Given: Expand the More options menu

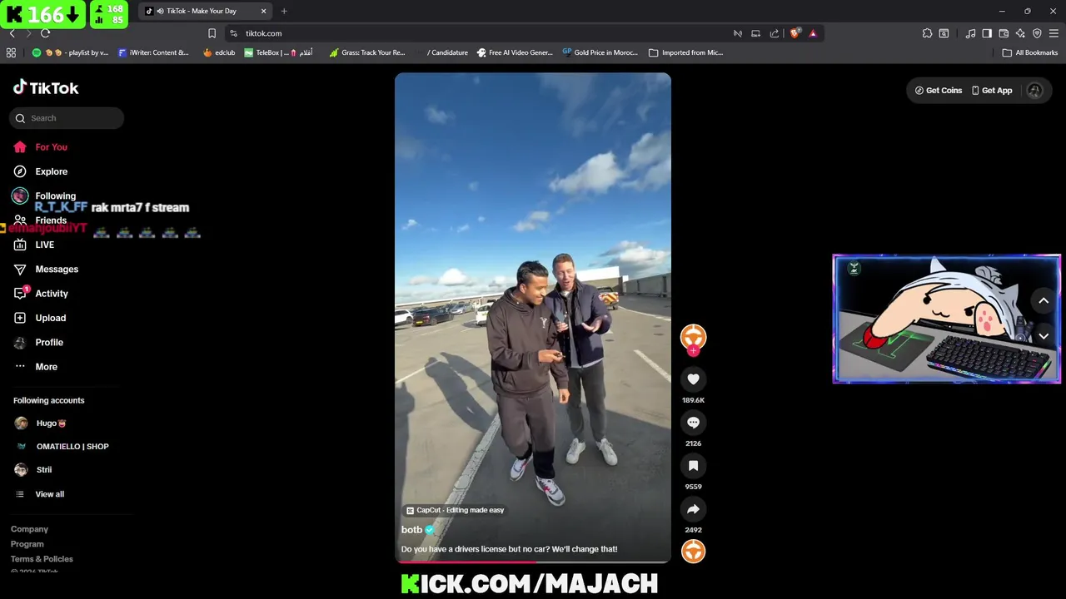Looking at the screenshot, I should coord(35,367).
